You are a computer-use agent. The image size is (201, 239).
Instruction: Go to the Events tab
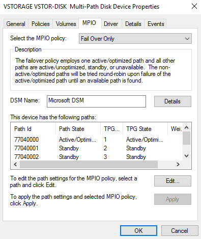click(x=156, y=24)
